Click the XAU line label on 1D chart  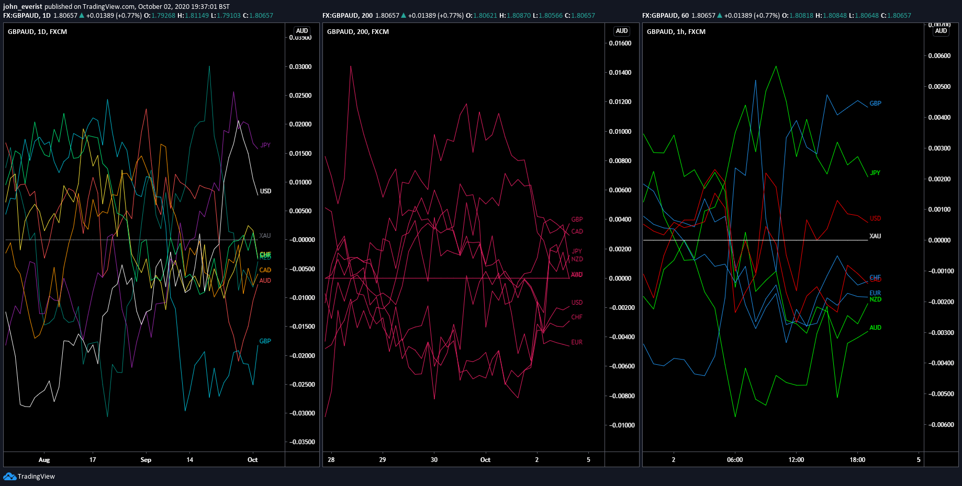265,236
